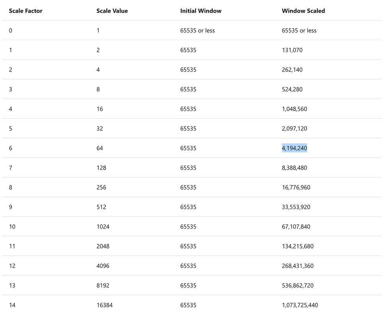Viewport: 390px width, 314px height.
Task: Click the Scale Factor column header
Action: pyautogui.click(x=26, y=11)
